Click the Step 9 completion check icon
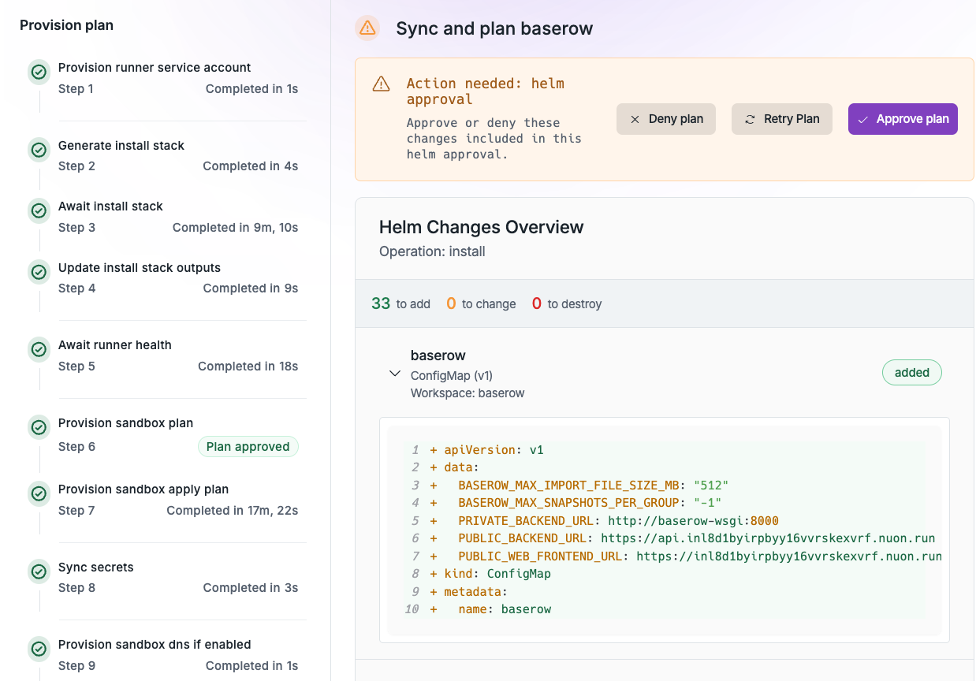 pyautogui.click(x=39, y=649)
